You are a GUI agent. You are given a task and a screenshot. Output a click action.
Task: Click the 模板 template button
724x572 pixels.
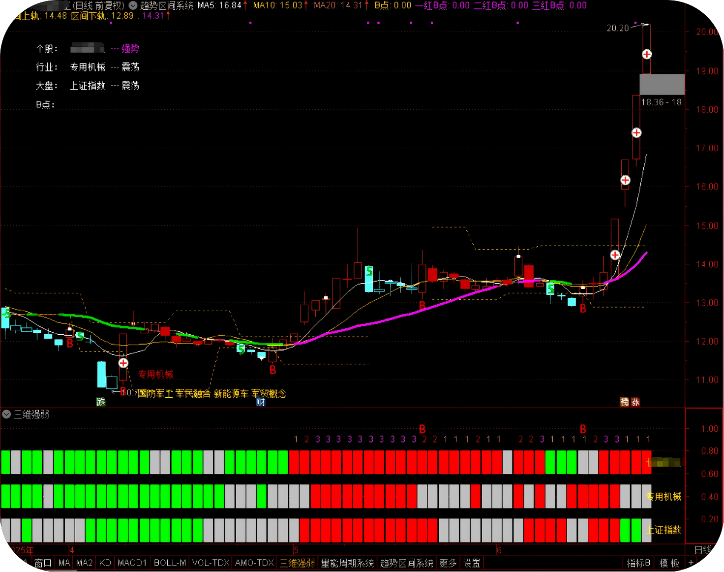coord(669,563)
